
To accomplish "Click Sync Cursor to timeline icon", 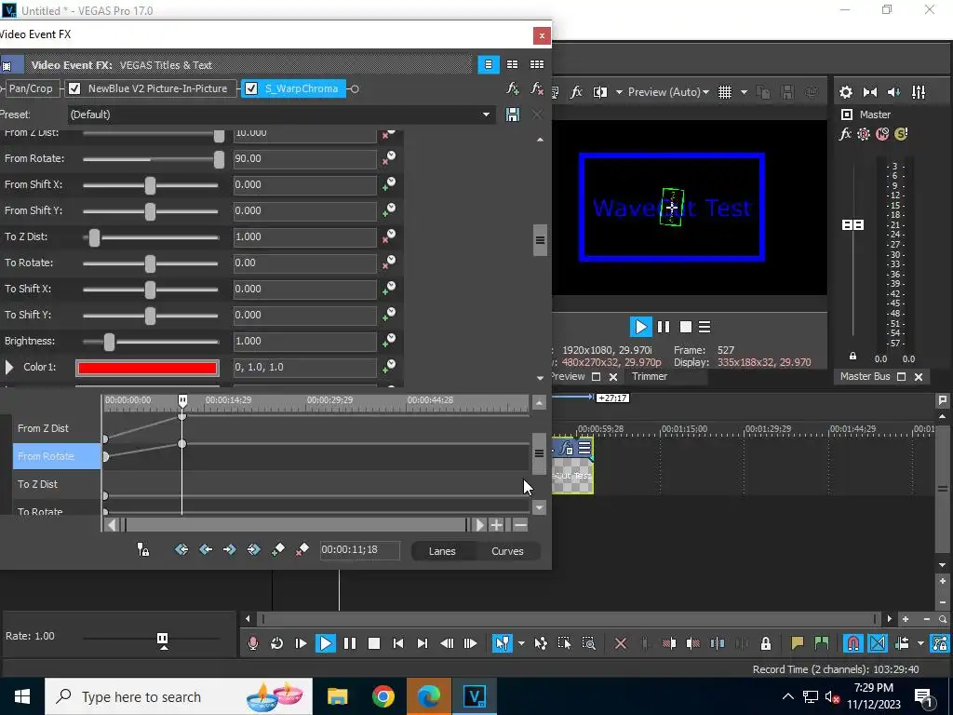I will click(142, 549).
